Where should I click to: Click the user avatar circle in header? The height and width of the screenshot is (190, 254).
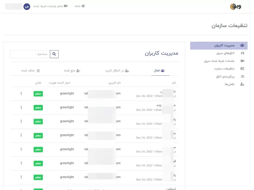point(27,6)
